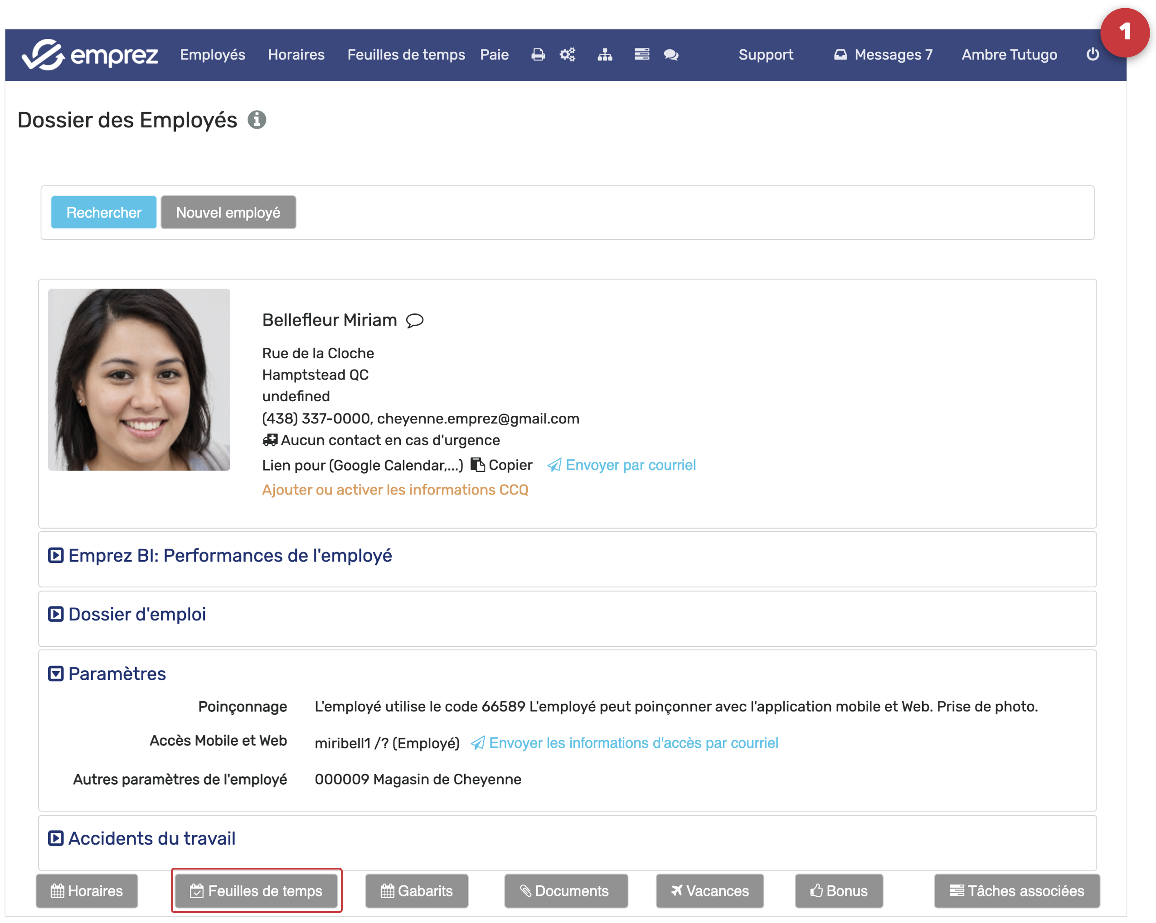Open the Paie menu item
Viewport: 1156px width, 923px height.
(x=494, y=55)
